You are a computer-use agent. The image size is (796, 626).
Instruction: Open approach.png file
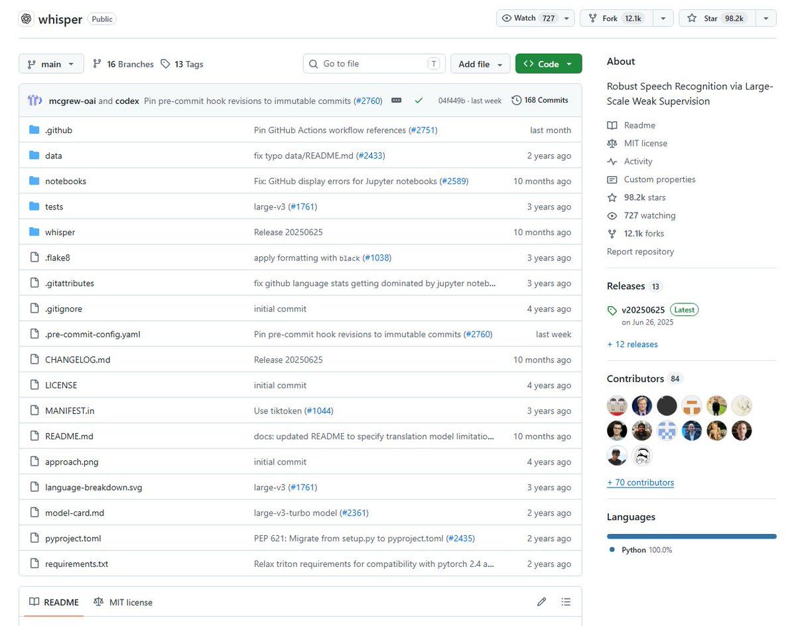72,462
